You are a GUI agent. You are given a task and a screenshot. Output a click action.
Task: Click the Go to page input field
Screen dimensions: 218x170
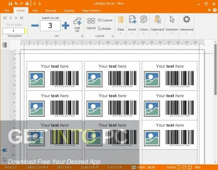(x=13, y=31)
